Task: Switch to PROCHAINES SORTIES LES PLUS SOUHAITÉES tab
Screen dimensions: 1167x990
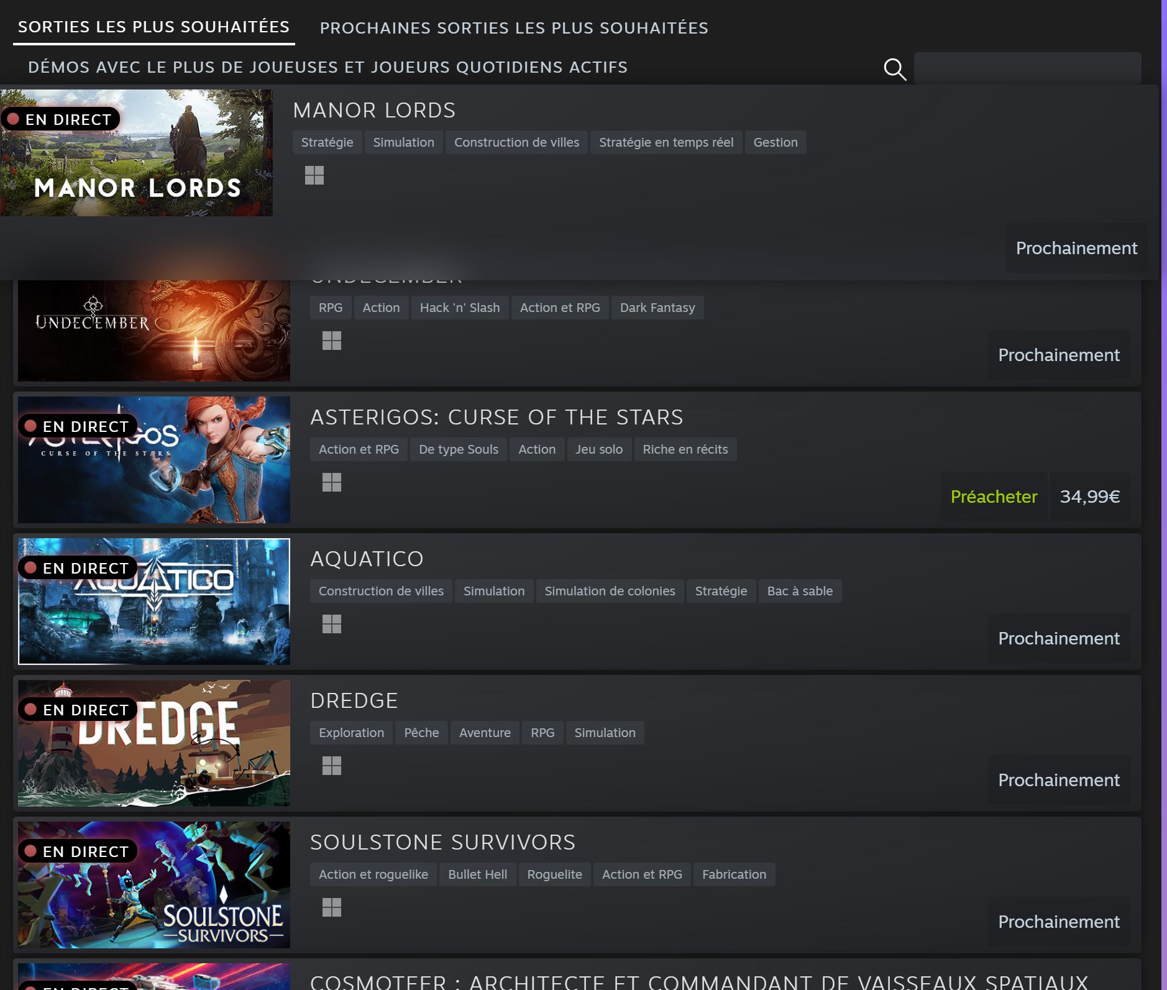Action: point(514,27)
